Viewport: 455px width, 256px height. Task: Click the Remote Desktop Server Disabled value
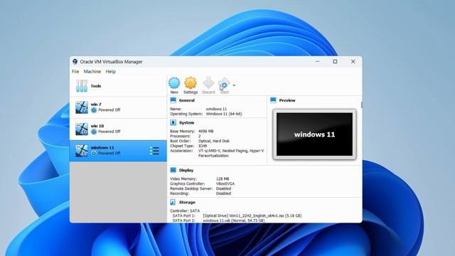(223, 188)
